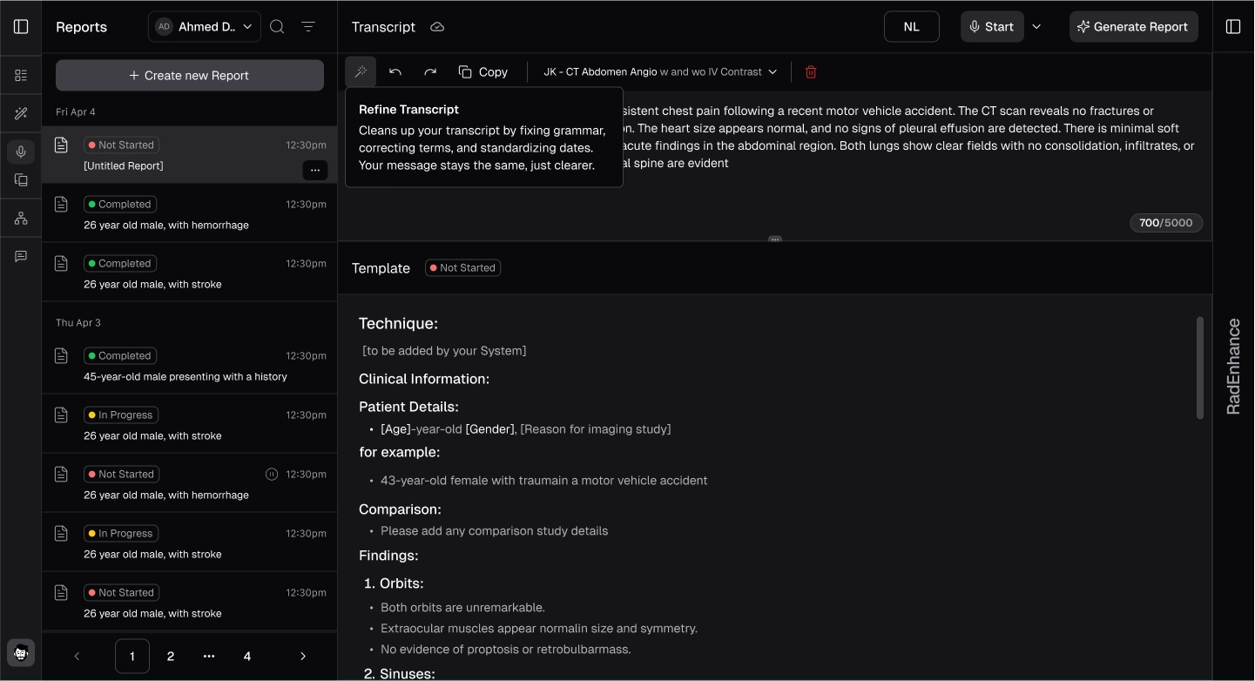The width and height of the screenshot is (1255, 681).
Task: Open the CT Abdomen Angio template dropdown
Action: click(x=660, y=72)
